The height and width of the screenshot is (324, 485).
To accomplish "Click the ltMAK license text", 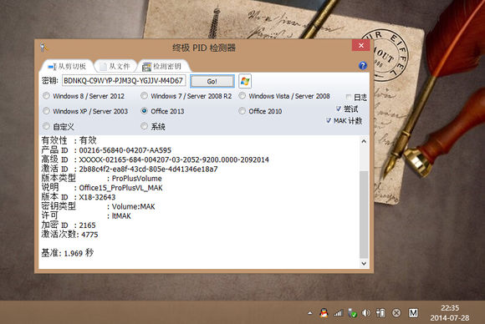I will (121, 216).
